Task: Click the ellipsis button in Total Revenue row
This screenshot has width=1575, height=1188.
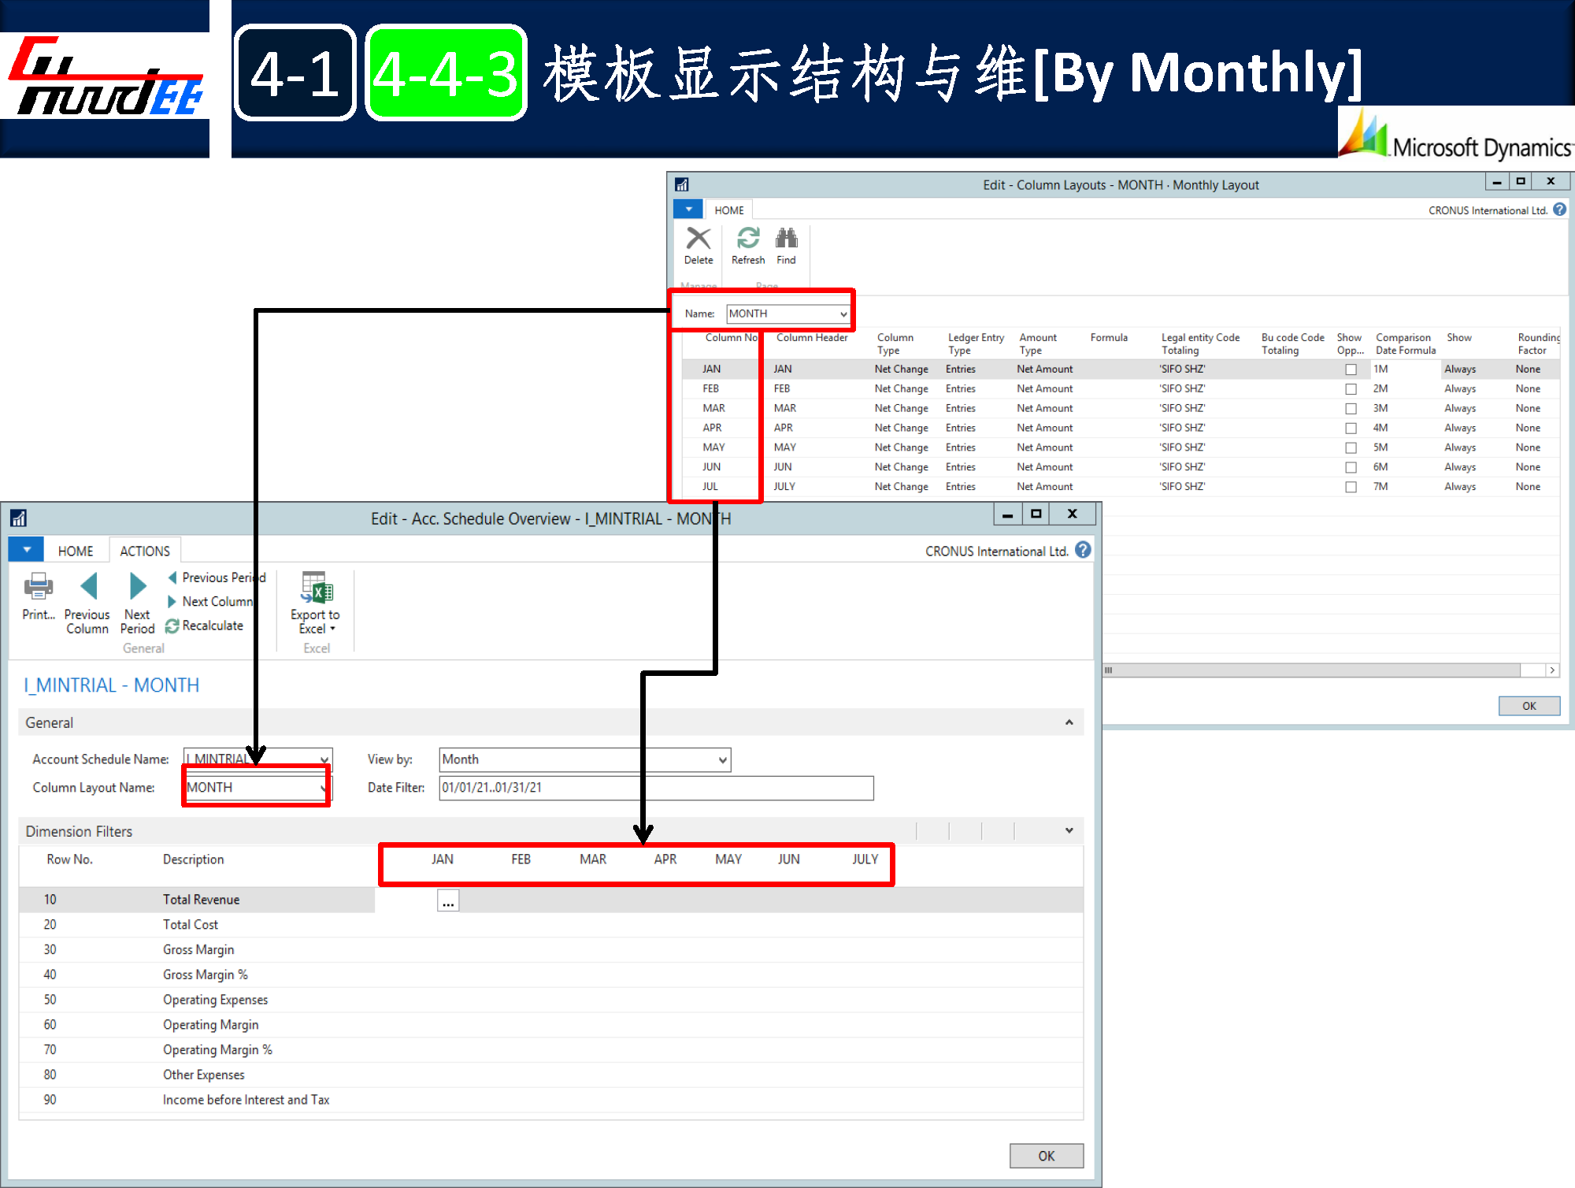Action: pos(448,901)
